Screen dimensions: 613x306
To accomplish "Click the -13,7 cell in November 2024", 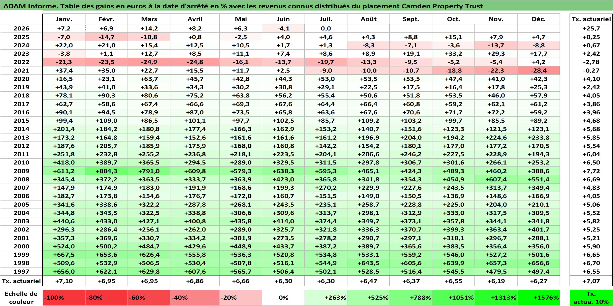I will coord(496,45).
